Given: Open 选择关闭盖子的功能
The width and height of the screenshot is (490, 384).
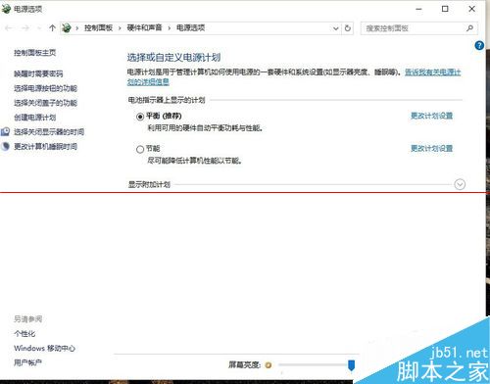Looking at the screenshot, I should (45, 103).
